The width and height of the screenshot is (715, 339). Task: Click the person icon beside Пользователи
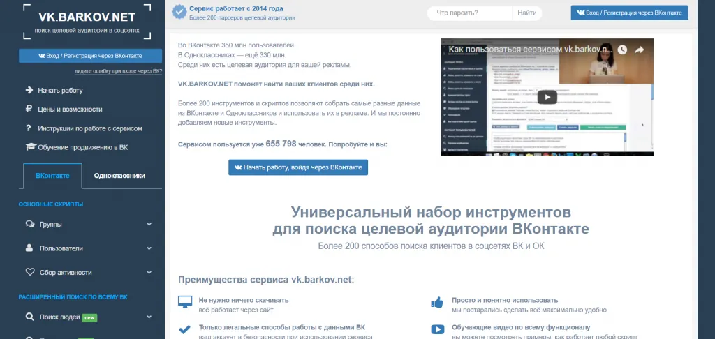click(x=29, y=248)
